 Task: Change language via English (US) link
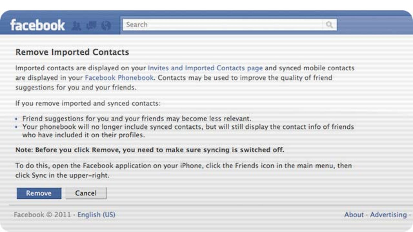[x=96, y=215]
